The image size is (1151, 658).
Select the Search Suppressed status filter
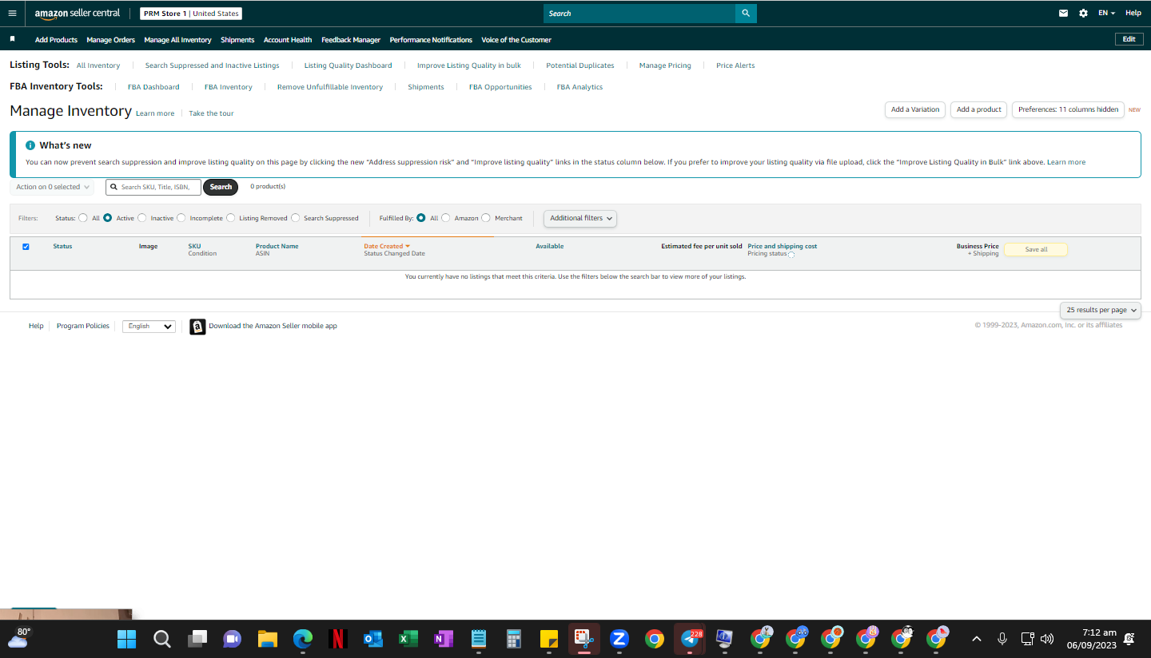click(296, 218)
